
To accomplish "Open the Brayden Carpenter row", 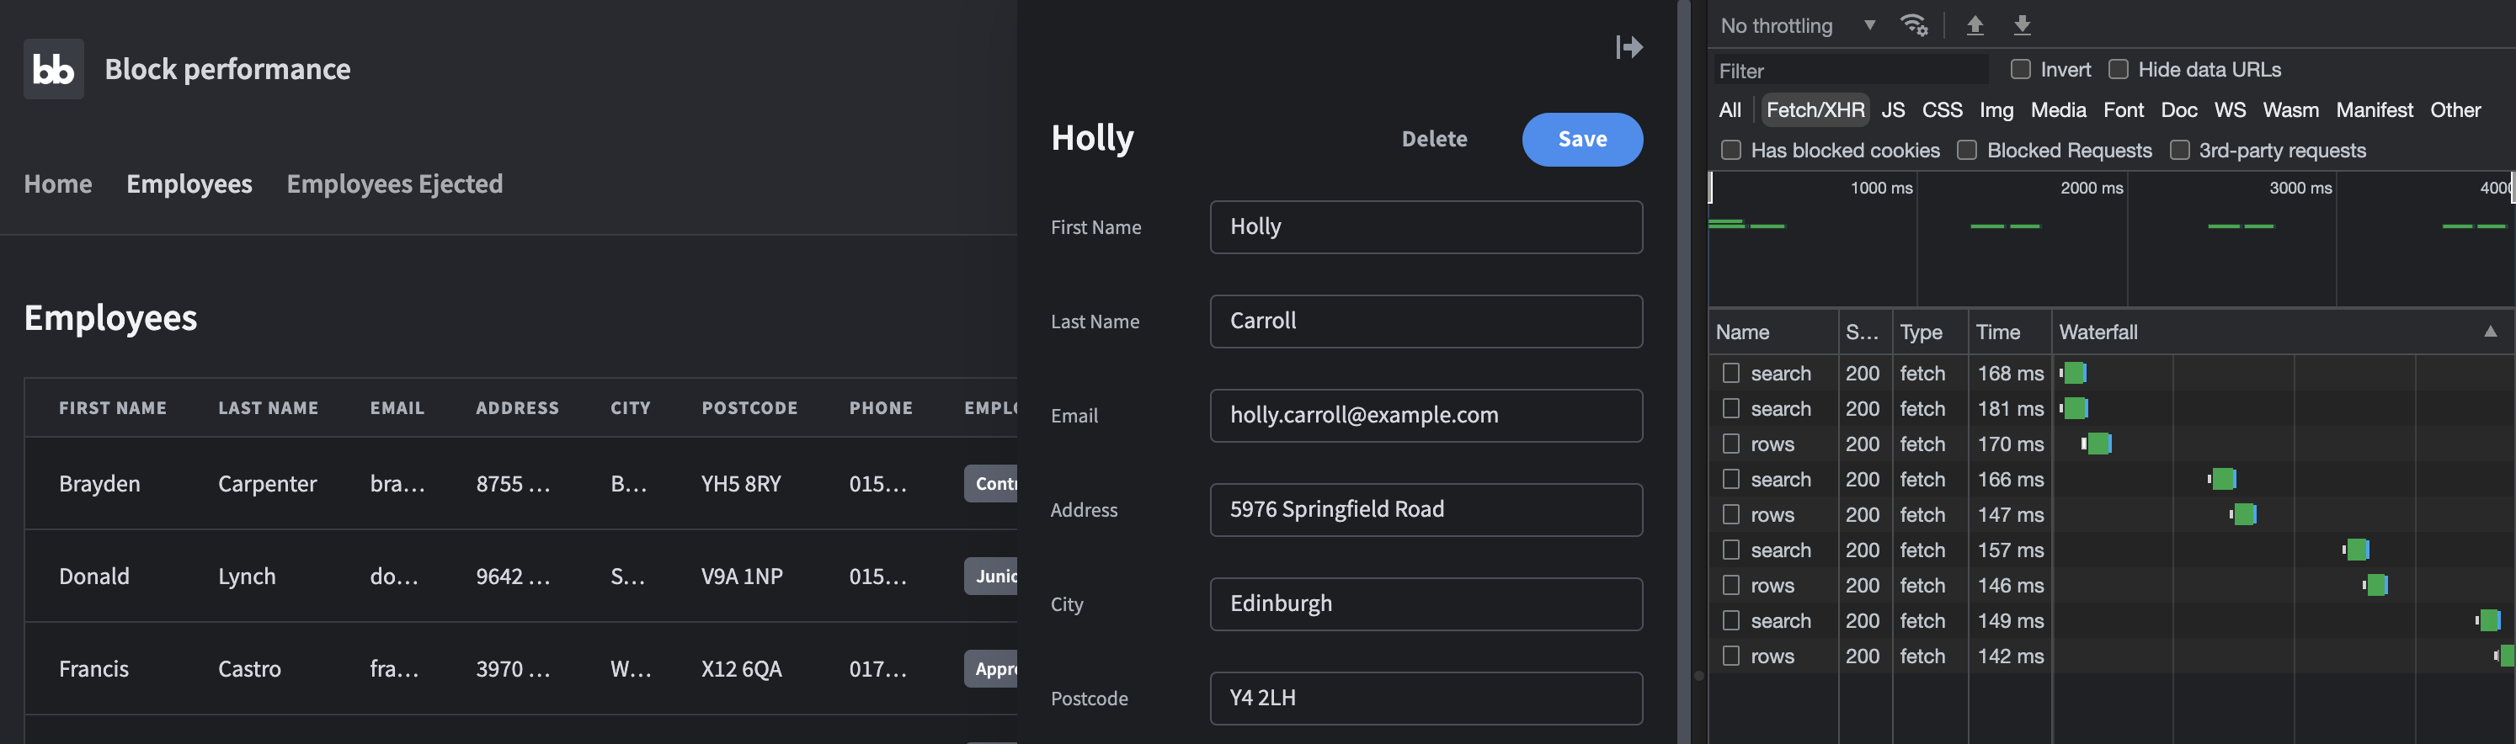I will 520,483.
